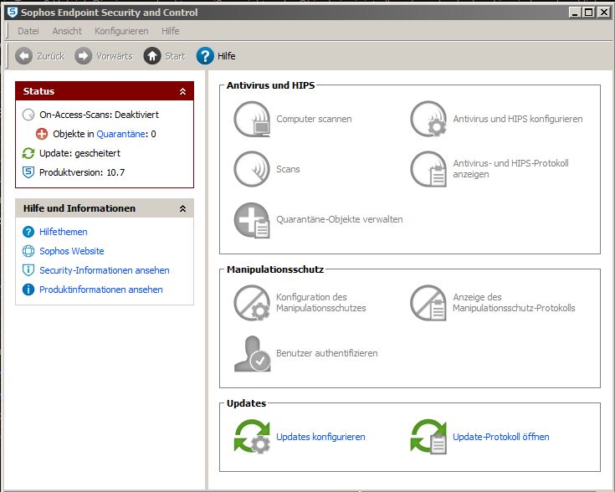Click Antivirus und HIPS konfigurieren label
The width and height of the screenshot is (615, 492).
[x=518, y=119]
